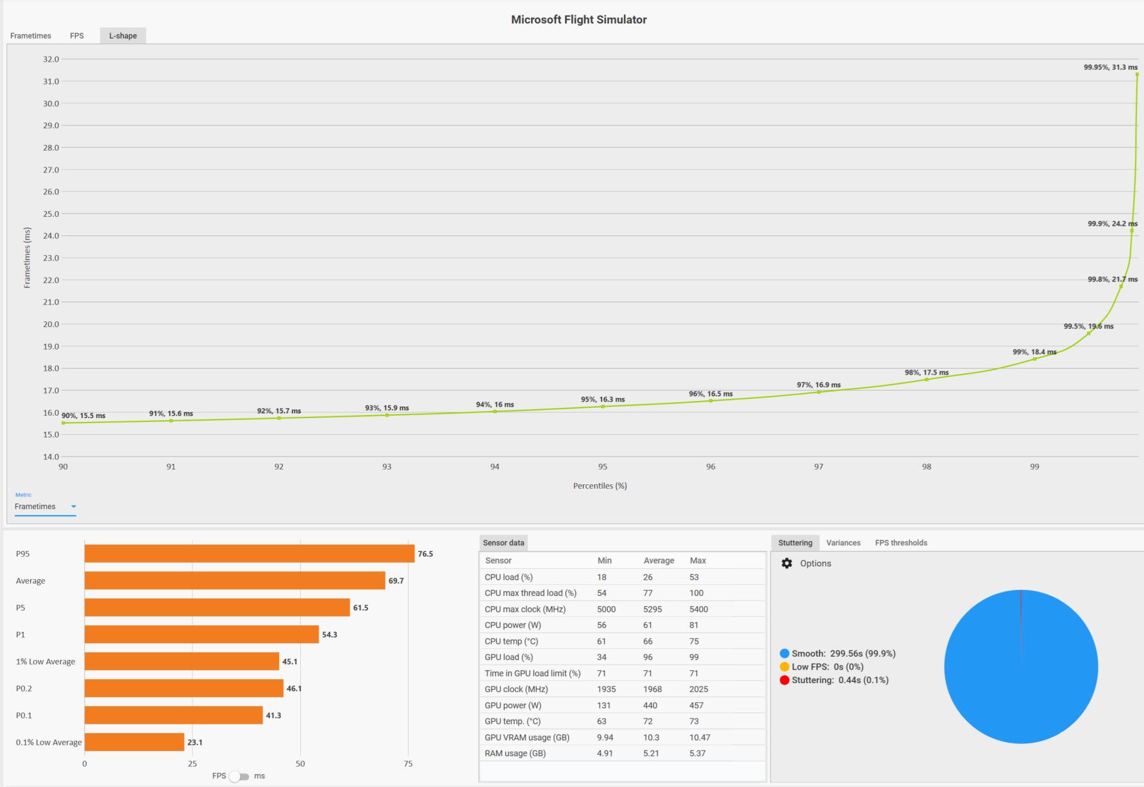Select the L-shape tab
Screen dimensions: 1144x787
[123, 36]
